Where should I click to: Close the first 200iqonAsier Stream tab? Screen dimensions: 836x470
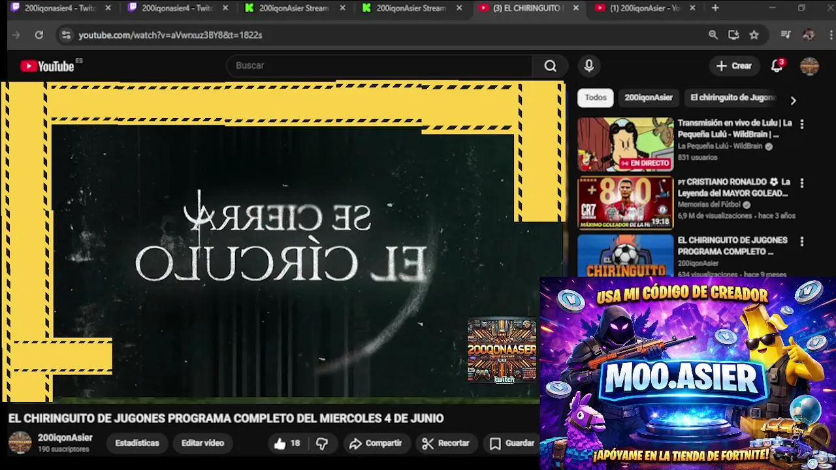click(x=342, y=8)
